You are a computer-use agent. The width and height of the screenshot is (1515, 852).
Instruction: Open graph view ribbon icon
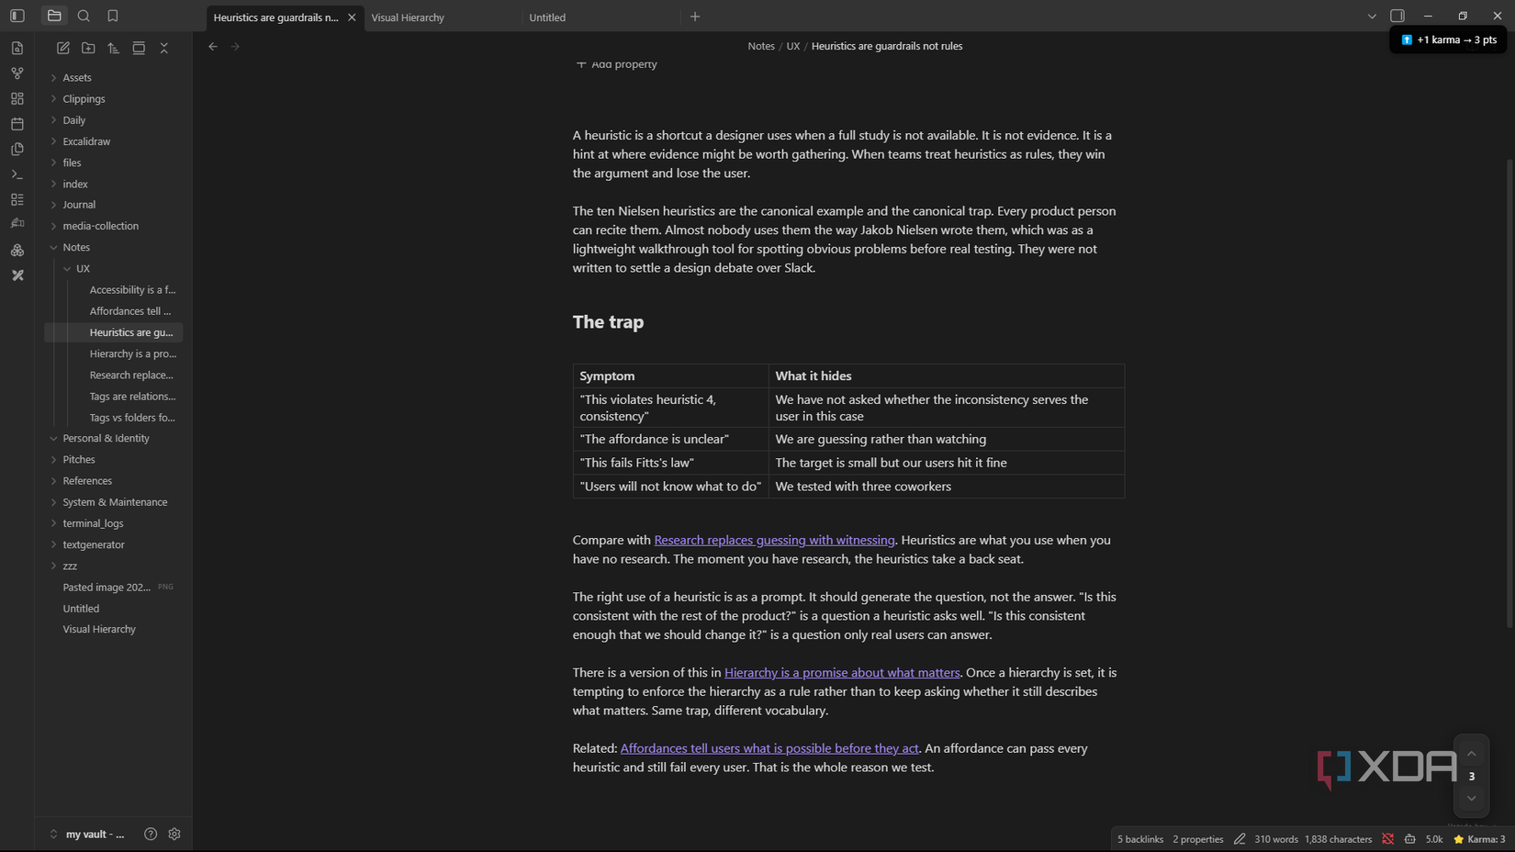tap(17, 73)
